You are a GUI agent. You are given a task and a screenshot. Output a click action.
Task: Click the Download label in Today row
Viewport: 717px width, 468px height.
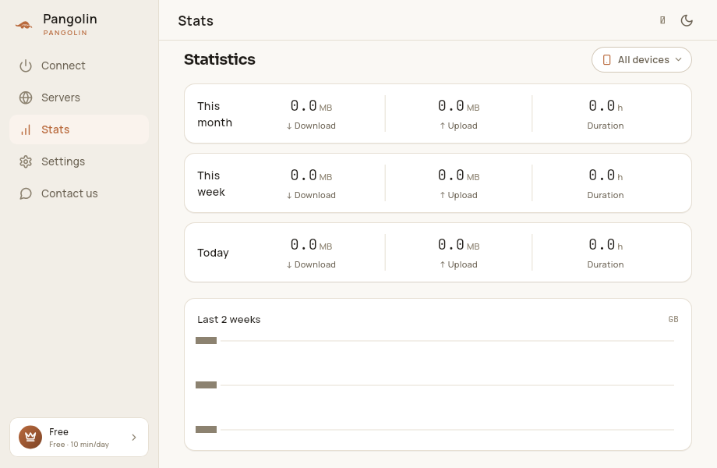coord(311,265)
